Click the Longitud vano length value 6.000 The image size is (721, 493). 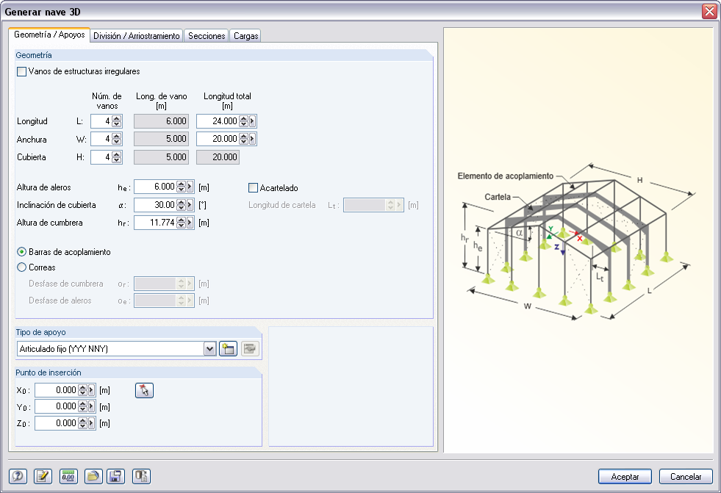pos(161,121)
